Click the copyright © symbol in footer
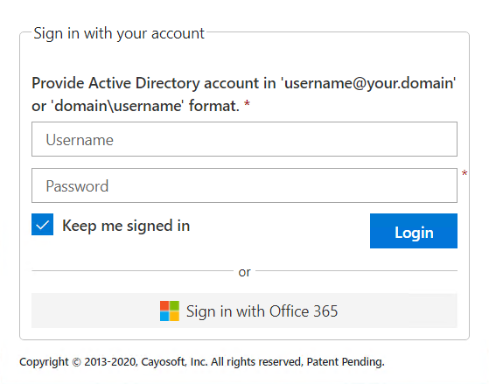The image size is (489, 384). point(76,362)
